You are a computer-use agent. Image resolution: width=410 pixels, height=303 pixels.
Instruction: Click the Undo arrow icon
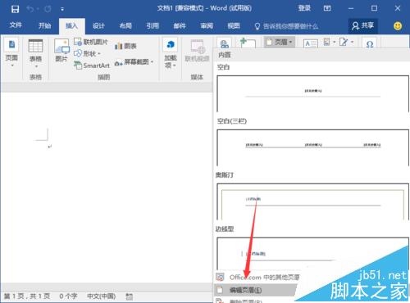click(30, 9)
